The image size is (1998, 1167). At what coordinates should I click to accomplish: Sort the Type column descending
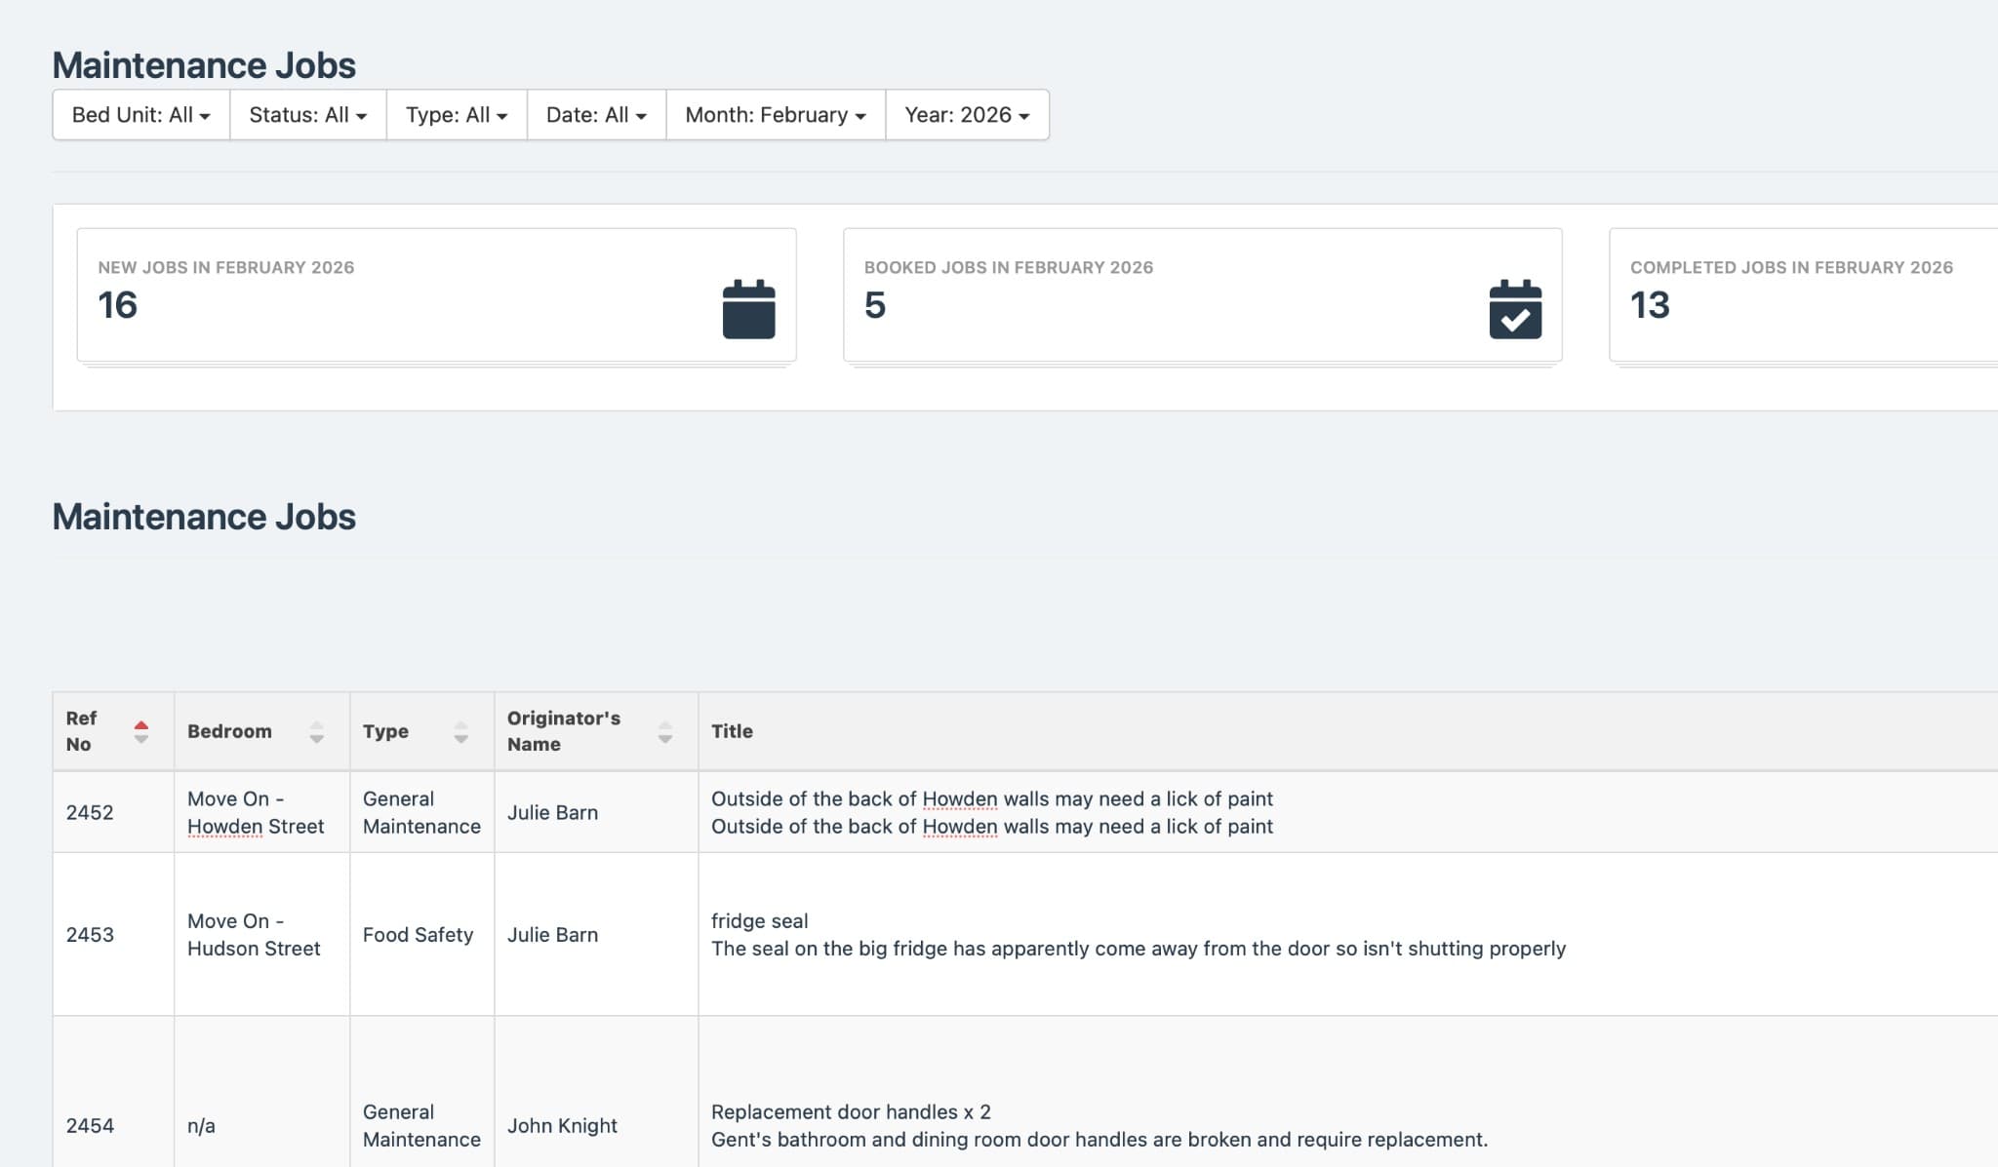[x=460, y=738]
